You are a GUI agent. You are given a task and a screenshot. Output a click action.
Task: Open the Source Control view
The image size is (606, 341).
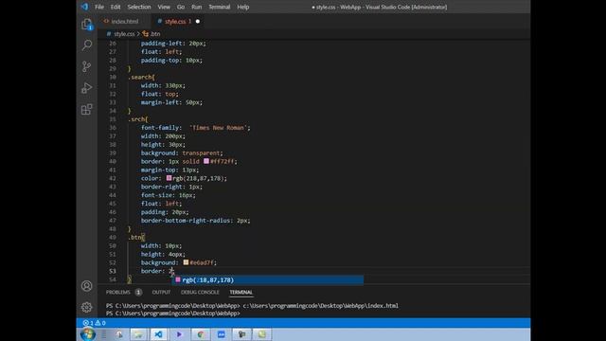pyautogui.click(x=86, y=66)
